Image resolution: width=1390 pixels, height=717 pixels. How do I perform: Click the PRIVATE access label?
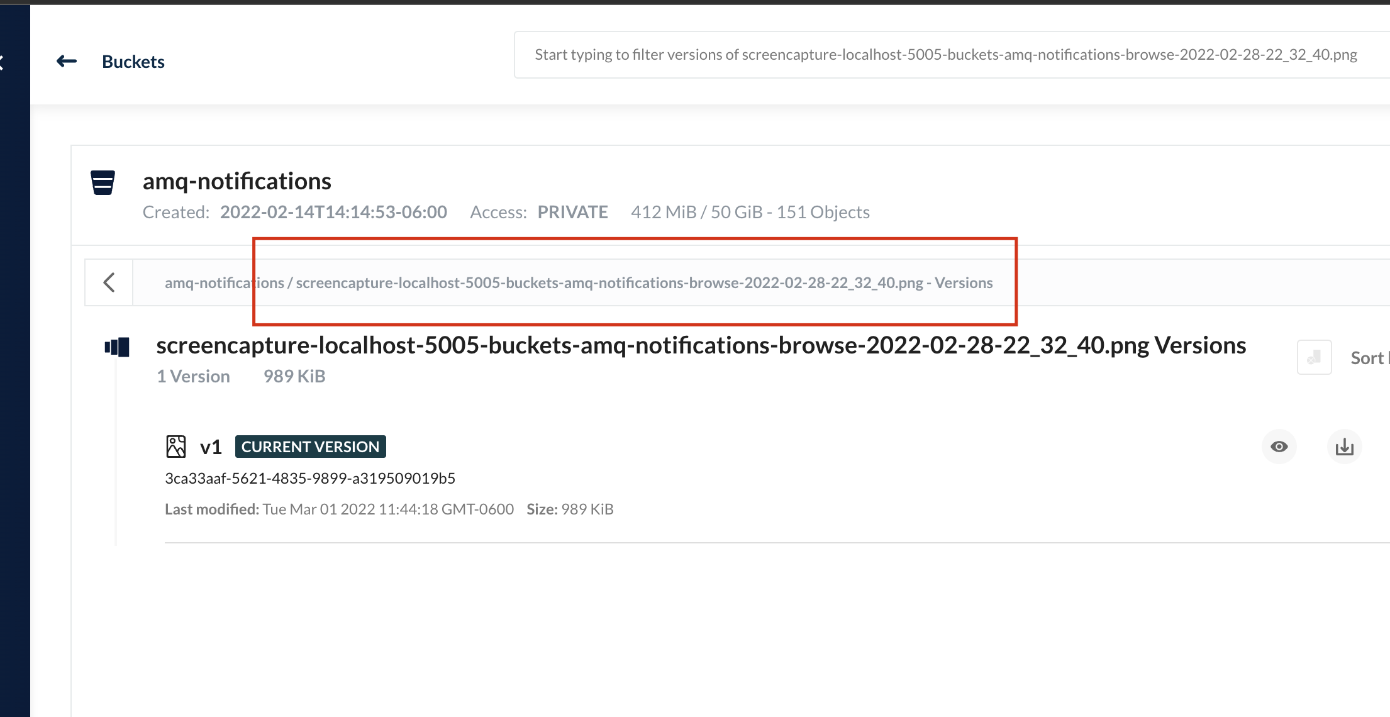[x=572, y=212]
